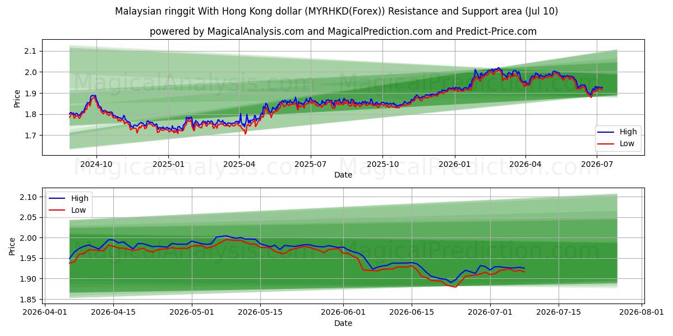Click the 'powered by MagicalAnalysis.com' subtitle
Screen dimensions: 673x336
(343, 31)
